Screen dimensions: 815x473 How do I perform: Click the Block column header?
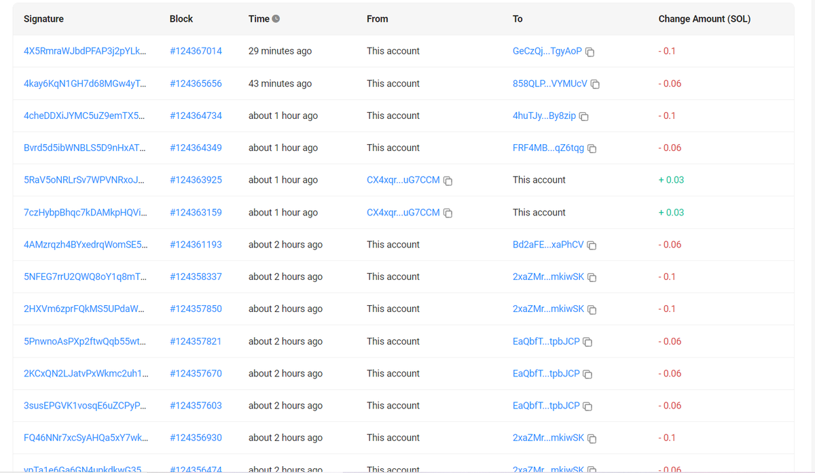pos(181,19)
